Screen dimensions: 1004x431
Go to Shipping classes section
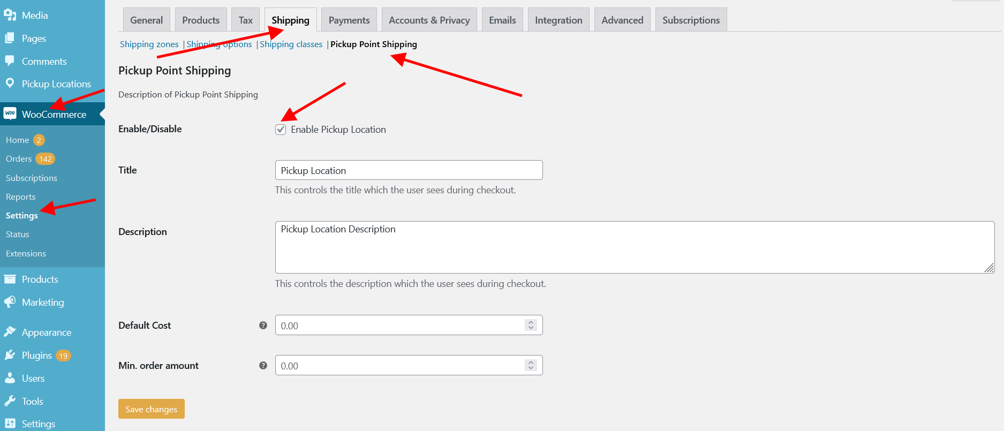coord(291,44)
